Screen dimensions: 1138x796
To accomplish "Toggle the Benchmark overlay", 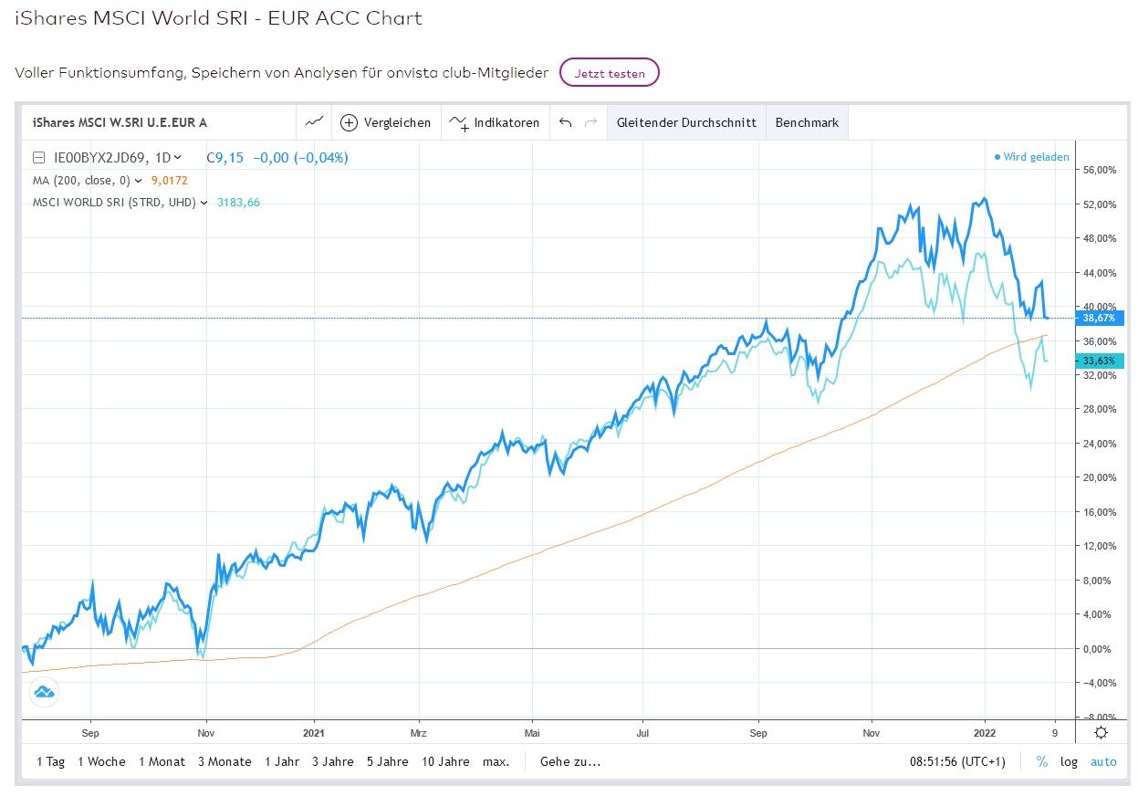I will click(x=807, y=122).
